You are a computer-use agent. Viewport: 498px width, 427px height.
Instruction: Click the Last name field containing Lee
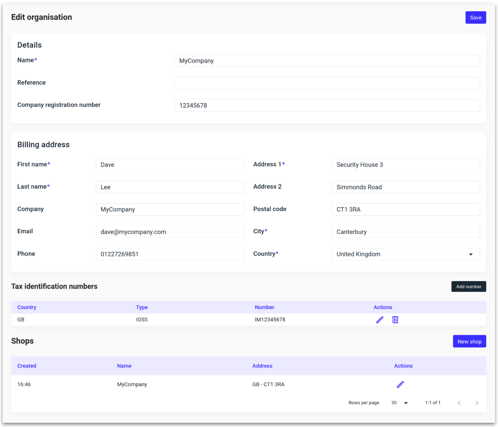coord(170,187)
